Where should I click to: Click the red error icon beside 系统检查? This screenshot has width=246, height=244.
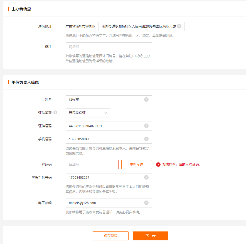(x=158, y=165)
